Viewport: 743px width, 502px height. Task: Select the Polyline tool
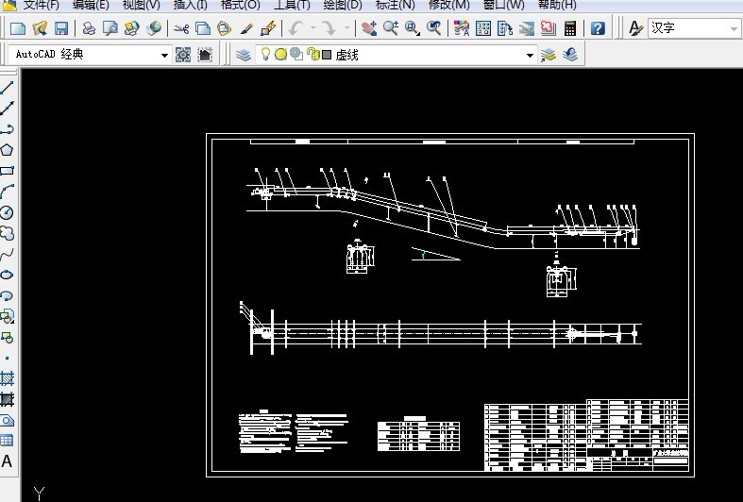(x=8, y=129)
